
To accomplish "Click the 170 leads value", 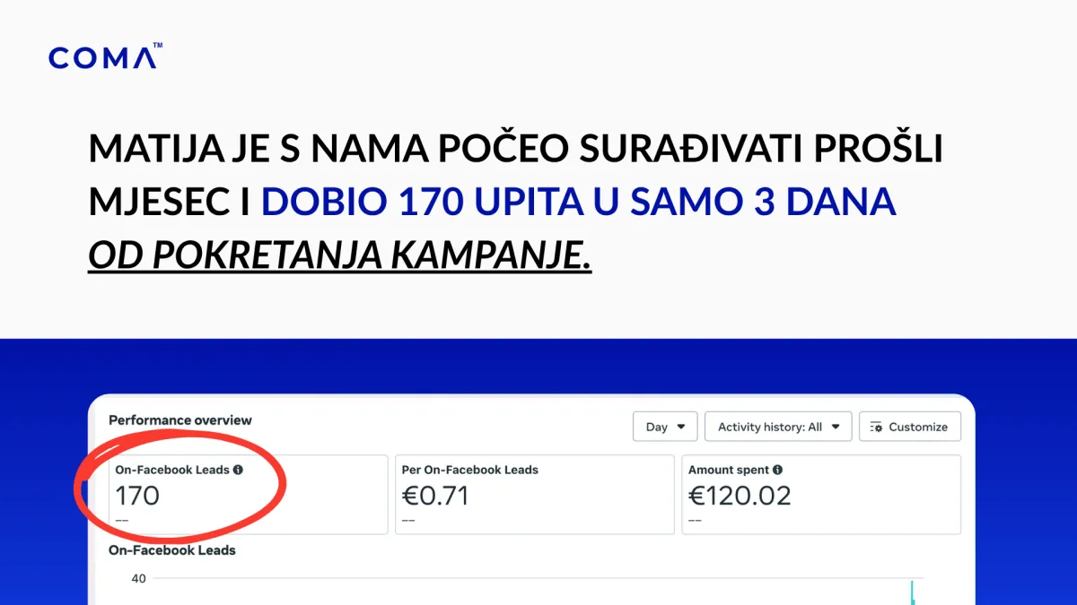I will (x=137, y=496).
